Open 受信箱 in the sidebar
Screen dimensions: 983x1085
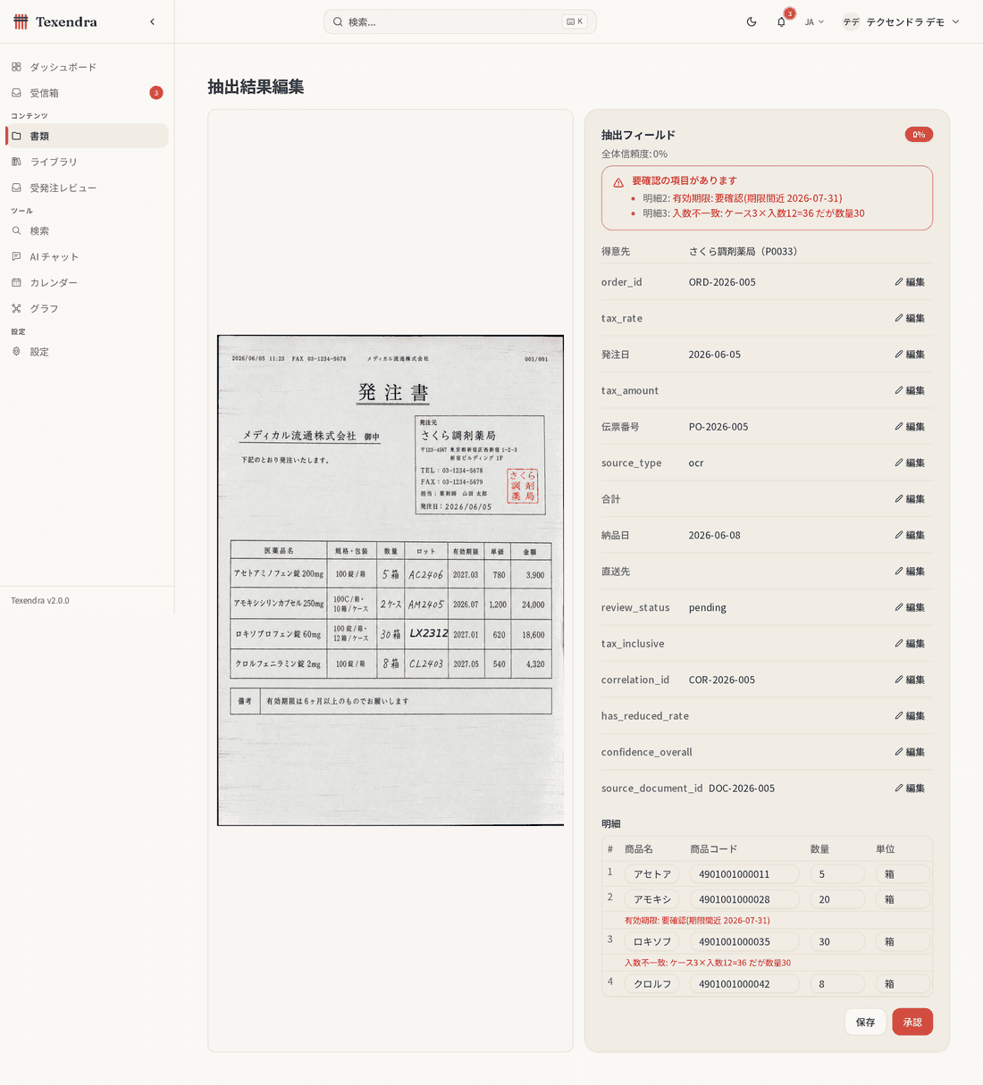[87, 93]
